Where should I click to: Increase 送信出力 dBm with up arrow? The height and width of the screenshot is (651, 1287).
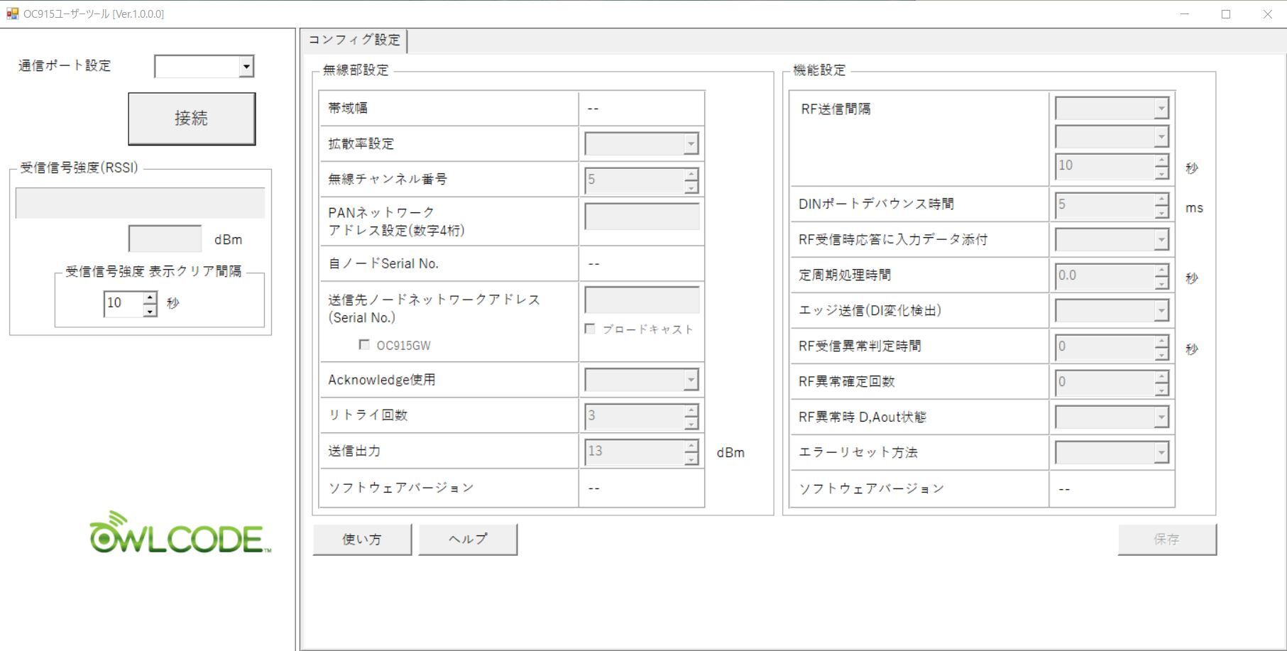[691, 445]
